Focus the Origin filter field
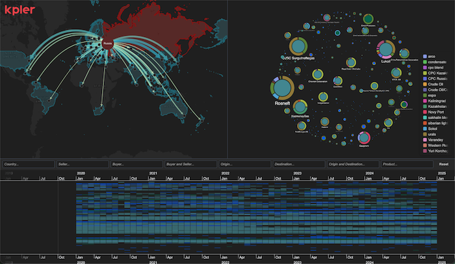Viewport: 455px width, 264px height. pyautogui.click(x=245, y=164)
